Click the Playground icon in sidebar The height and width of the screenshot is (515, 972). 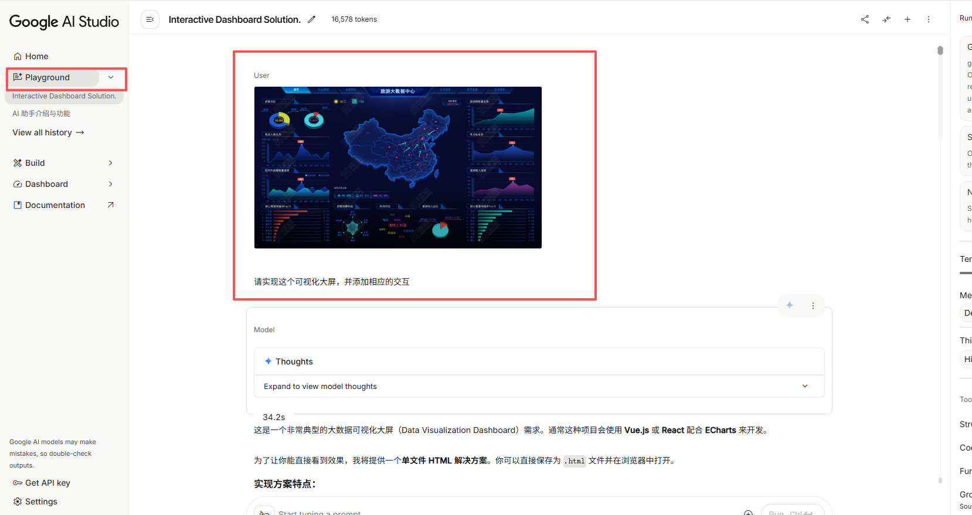[18, 77]
